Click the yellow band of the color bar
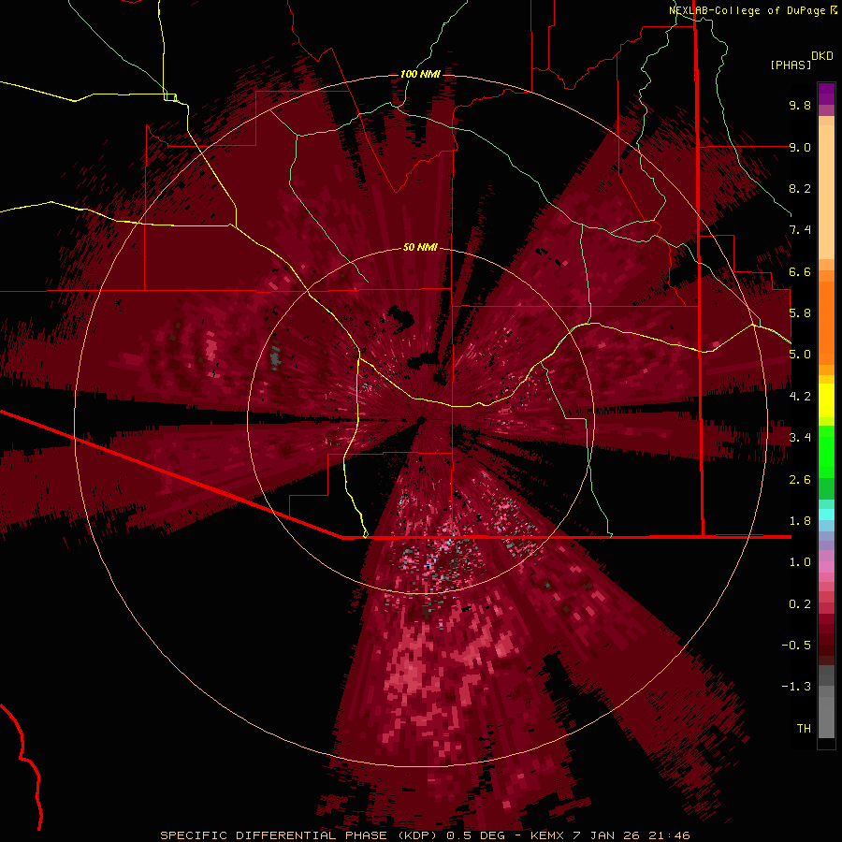 click(826, 400)
